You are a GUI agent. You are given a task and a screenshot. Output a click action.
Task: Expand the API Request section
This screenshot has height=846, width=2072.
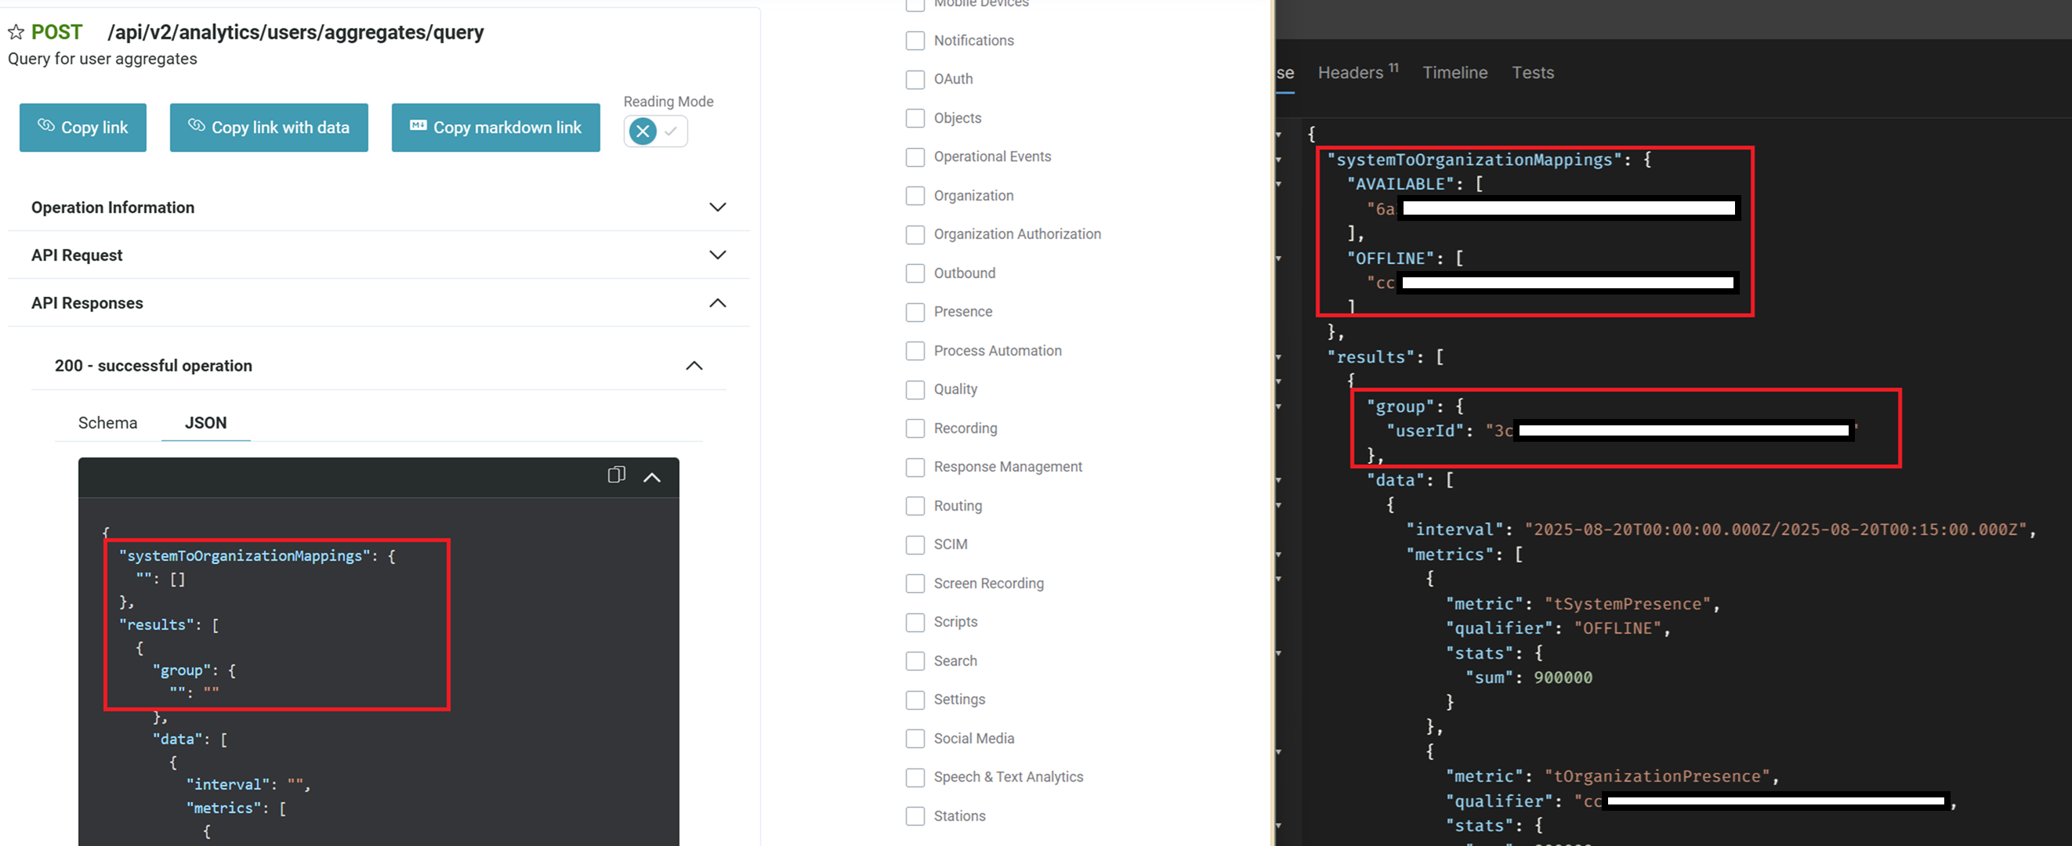tap(718, 255)
